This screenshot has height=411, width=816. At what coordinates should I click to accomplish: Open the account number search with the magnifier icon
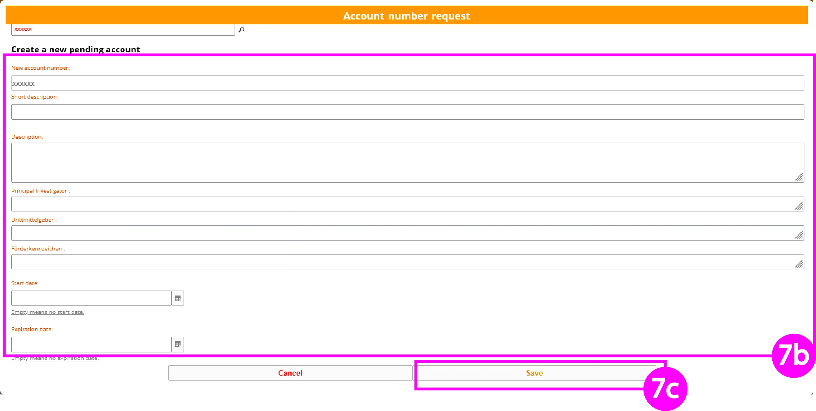241,29
